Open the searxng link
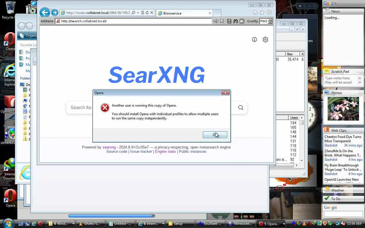 point(109,147)
